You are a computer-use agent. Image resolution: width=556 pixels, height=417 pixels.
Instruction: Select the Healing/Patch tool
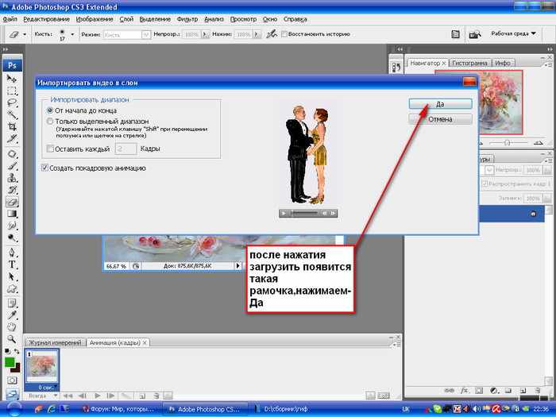[x=12, y=154]
